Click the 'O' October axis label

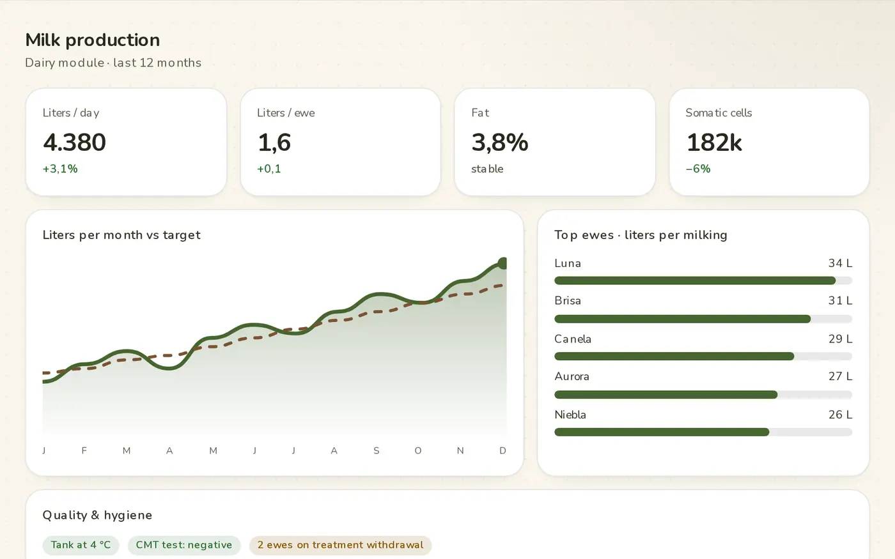(x=418, y=450)
